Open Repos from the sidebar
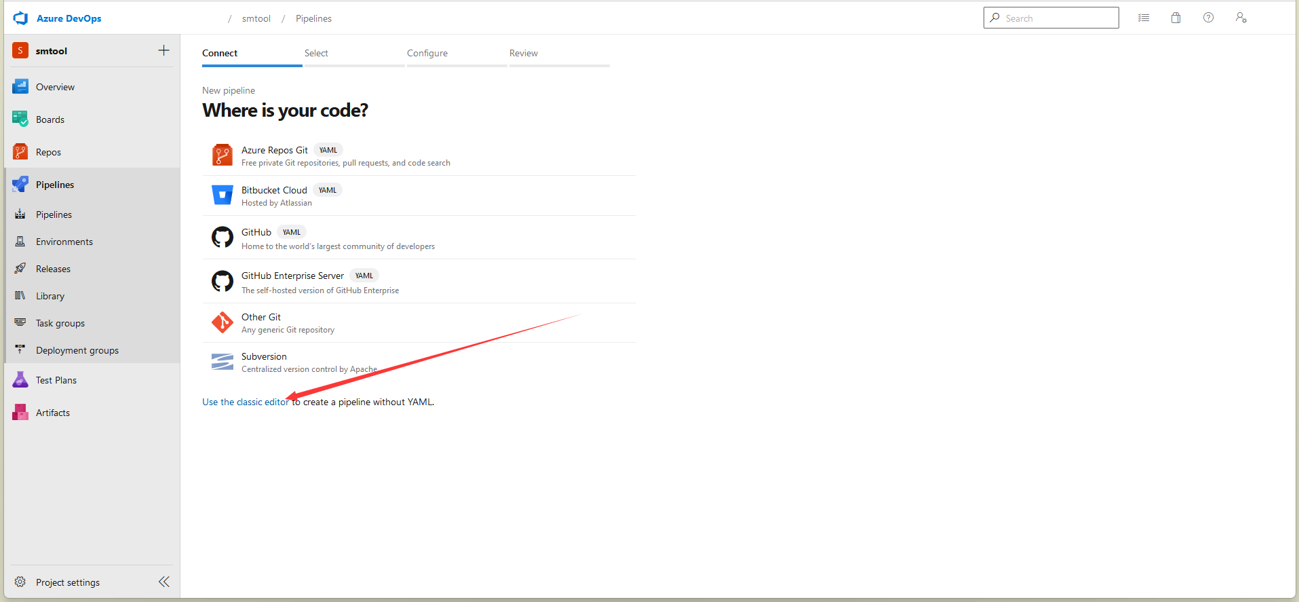Image resolution: width=1299 pixels, height=602 pixels. tap(47, 152)
